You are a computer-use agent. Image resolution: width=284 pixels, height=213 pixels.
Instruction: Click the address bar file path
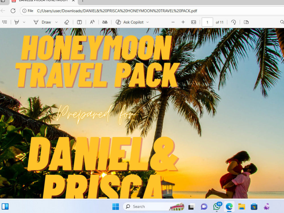(x=117, y=11)
